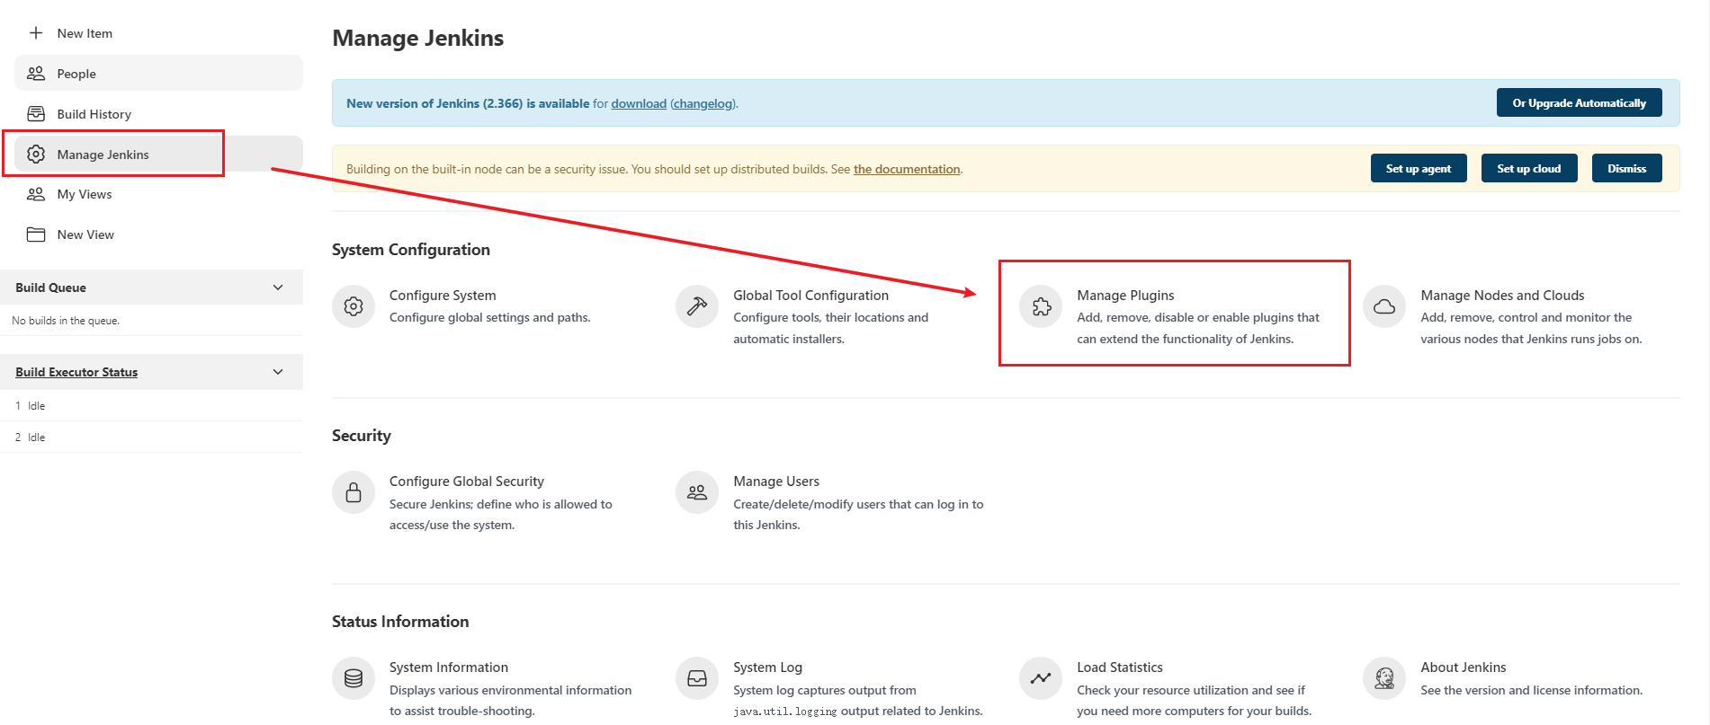Click the Build Queue panel header text
Screen dimensions: 1710x725
click(x=50, y=287)
